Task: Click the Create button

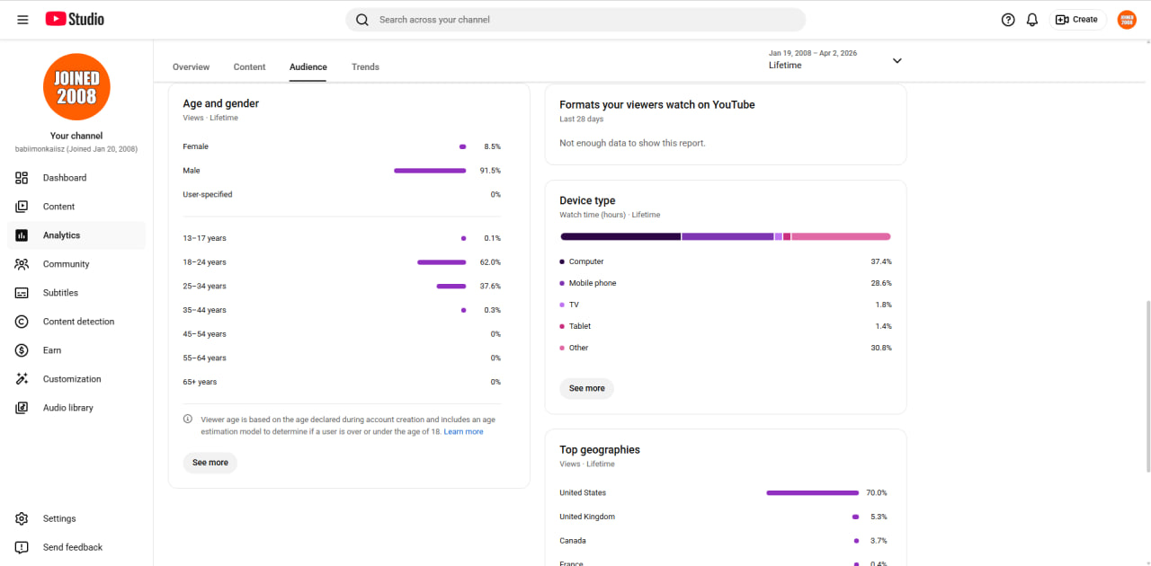Action: pyautogui.click(x=1077, y=20)
